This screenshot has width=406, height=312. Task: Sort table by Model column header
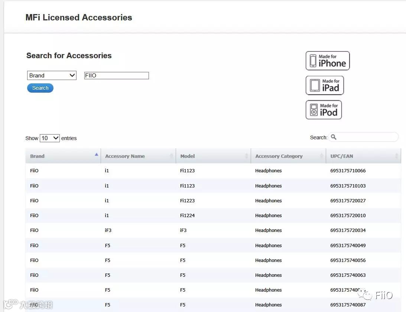[x=213, y=156]
